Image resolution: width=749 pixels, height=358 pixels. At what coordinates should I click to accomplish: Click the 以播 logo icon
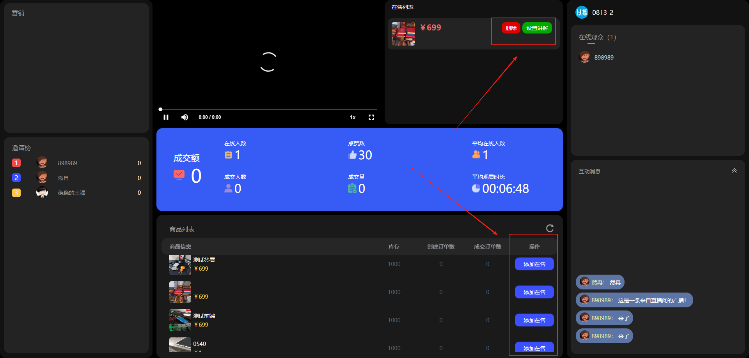582,12
